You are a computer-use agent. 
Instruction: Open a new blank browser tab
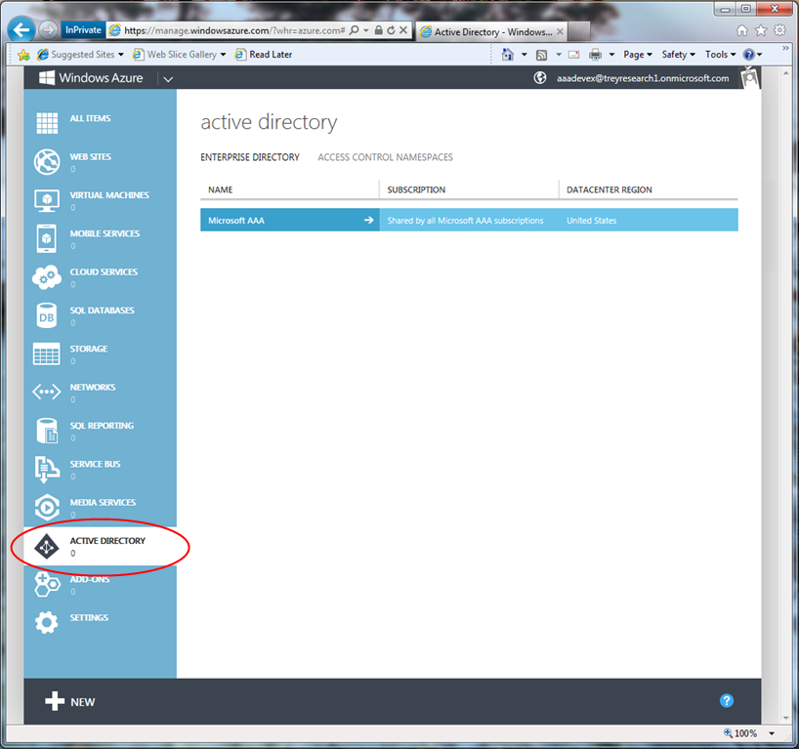[x=579, y=32]
